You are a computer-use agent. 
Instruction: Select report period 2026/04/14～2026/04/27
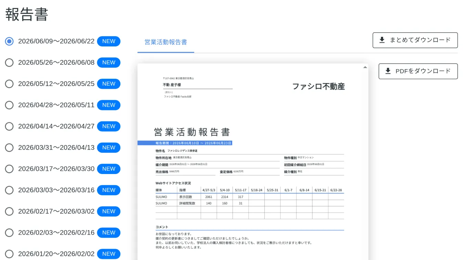[9, 126]
